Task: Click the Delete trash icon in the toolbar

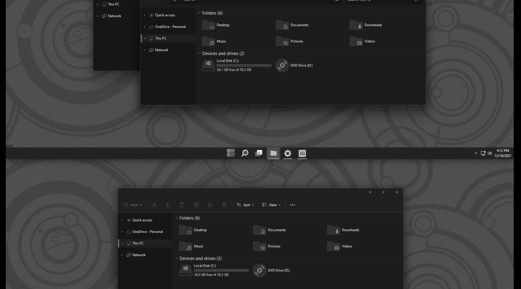Action: coord(224,205)
